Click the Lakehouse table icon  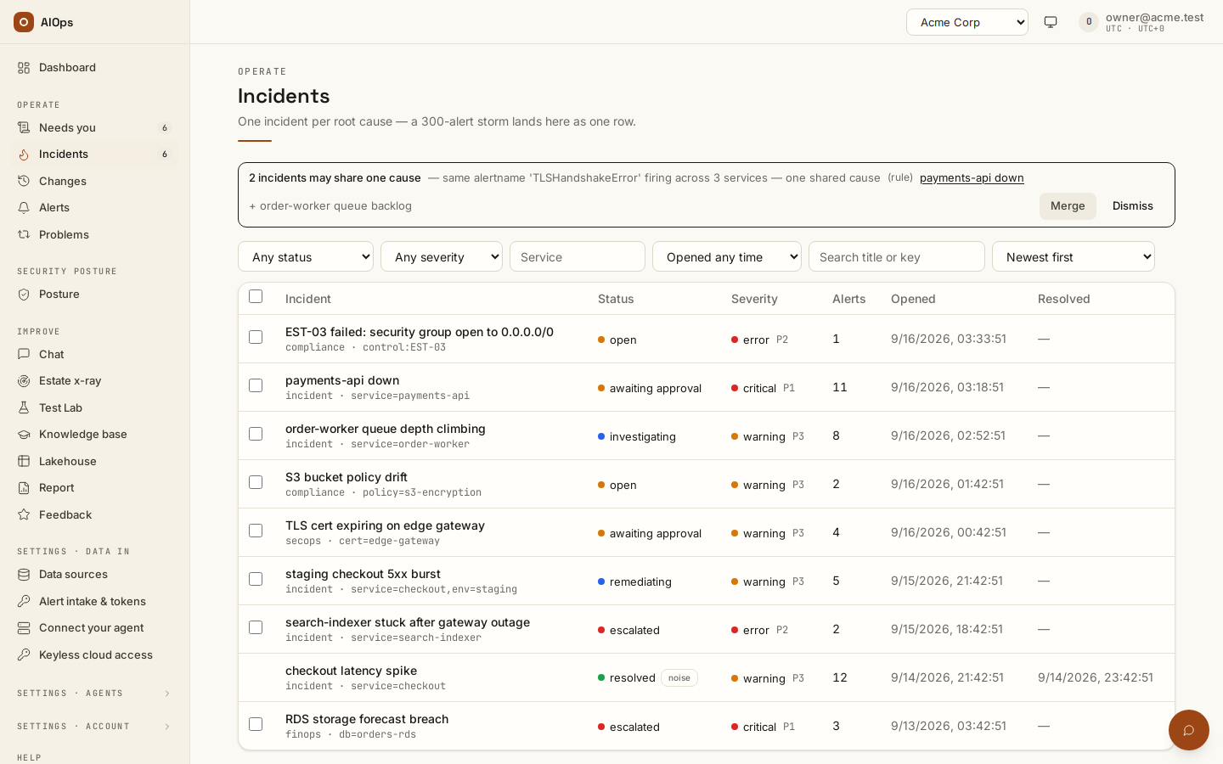click(24, 461)
